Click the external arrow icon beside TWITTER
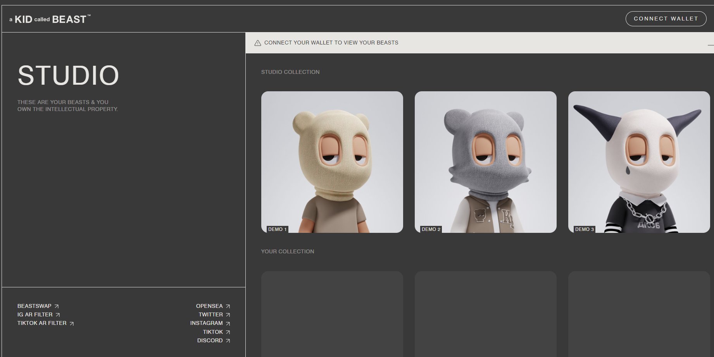The width and height of the screenshot is (714, 357). [x=228, y=315]
